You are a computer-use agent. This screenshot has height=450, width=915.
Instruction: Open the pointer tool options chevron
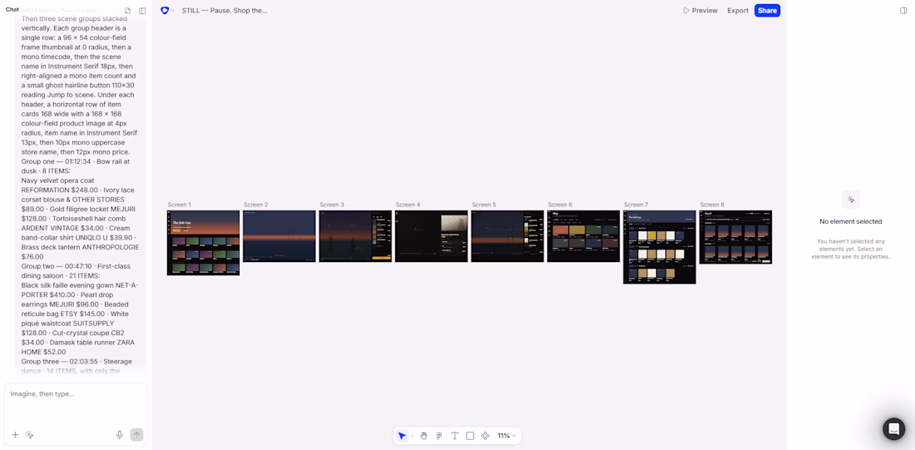click(x=412, y=436)
